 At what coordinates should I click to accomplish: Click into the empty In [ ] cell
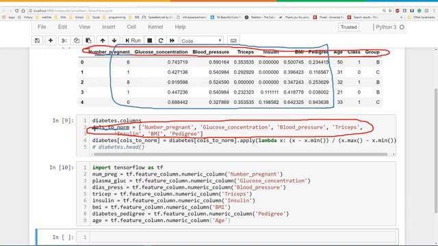[x=243, y=237]
